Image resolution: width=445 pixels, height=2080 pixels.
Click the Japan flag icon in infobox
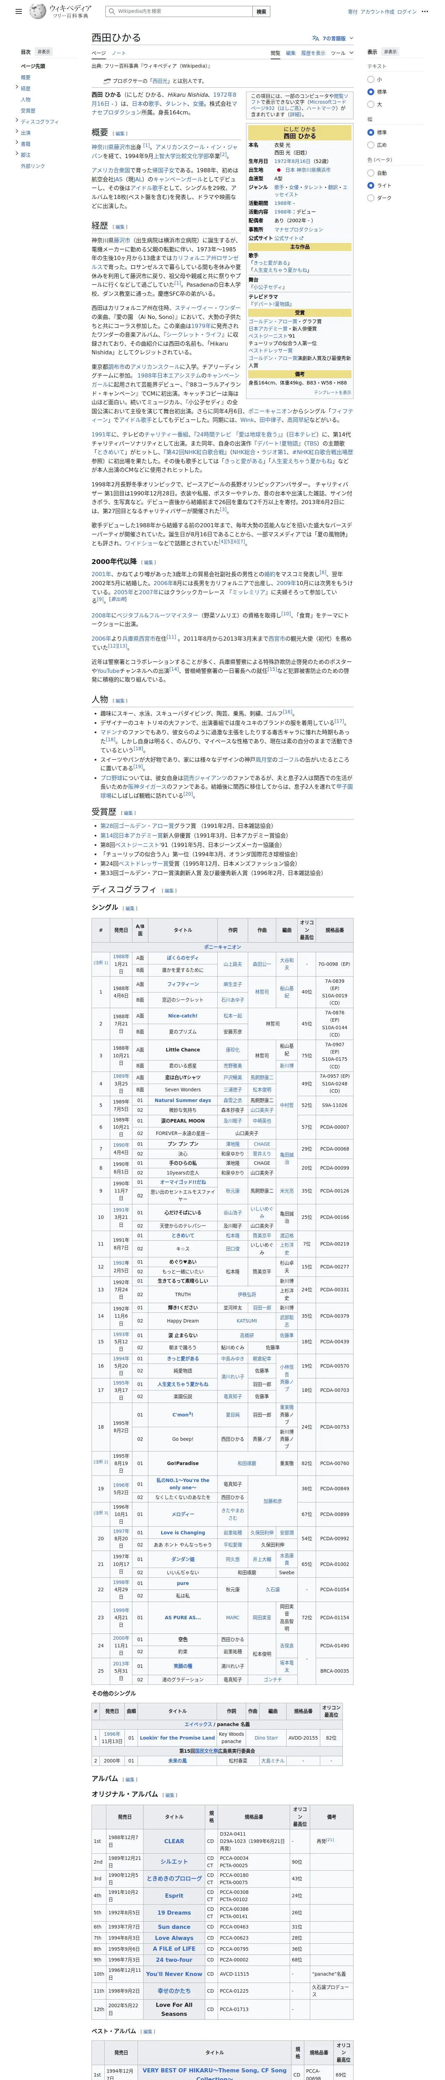pos(279,170)
